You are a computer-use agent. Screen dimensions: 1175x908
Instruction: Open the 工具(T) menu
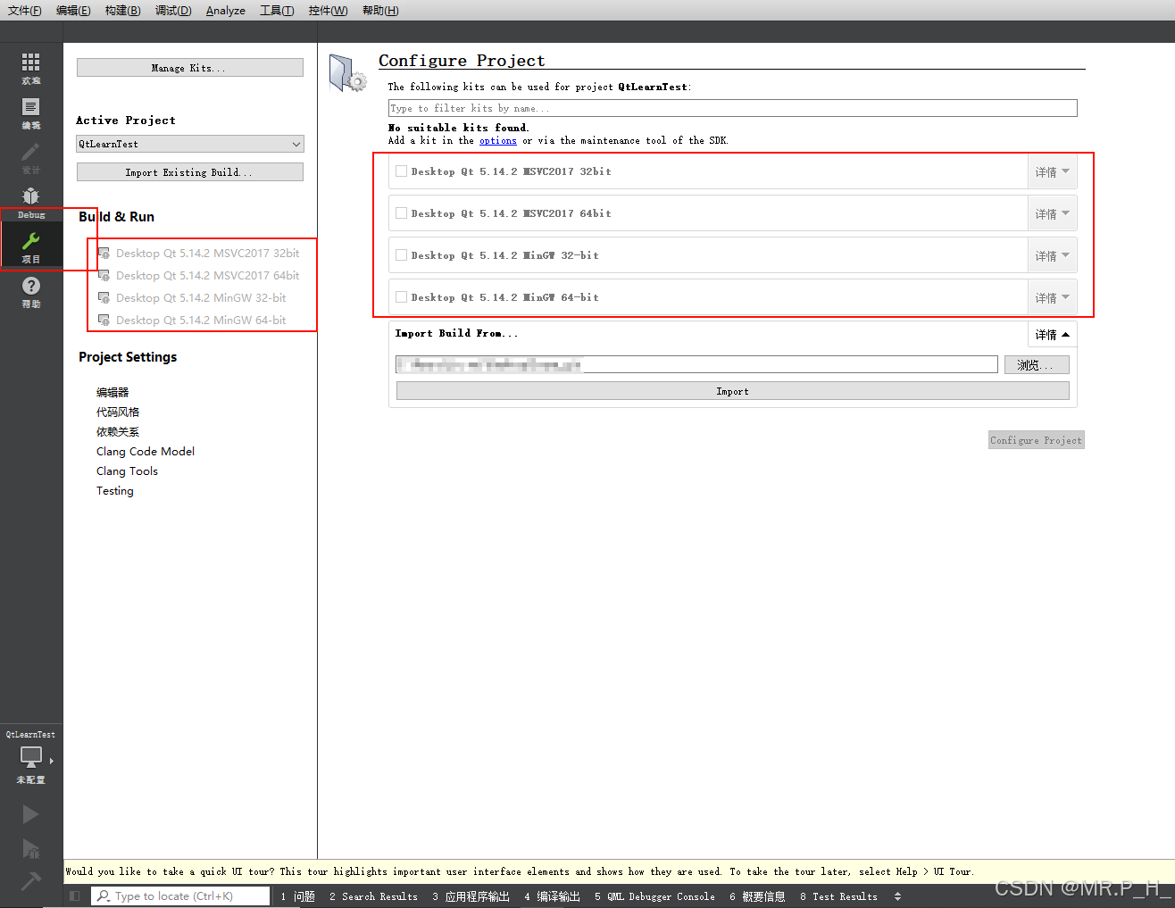[277, 11]
